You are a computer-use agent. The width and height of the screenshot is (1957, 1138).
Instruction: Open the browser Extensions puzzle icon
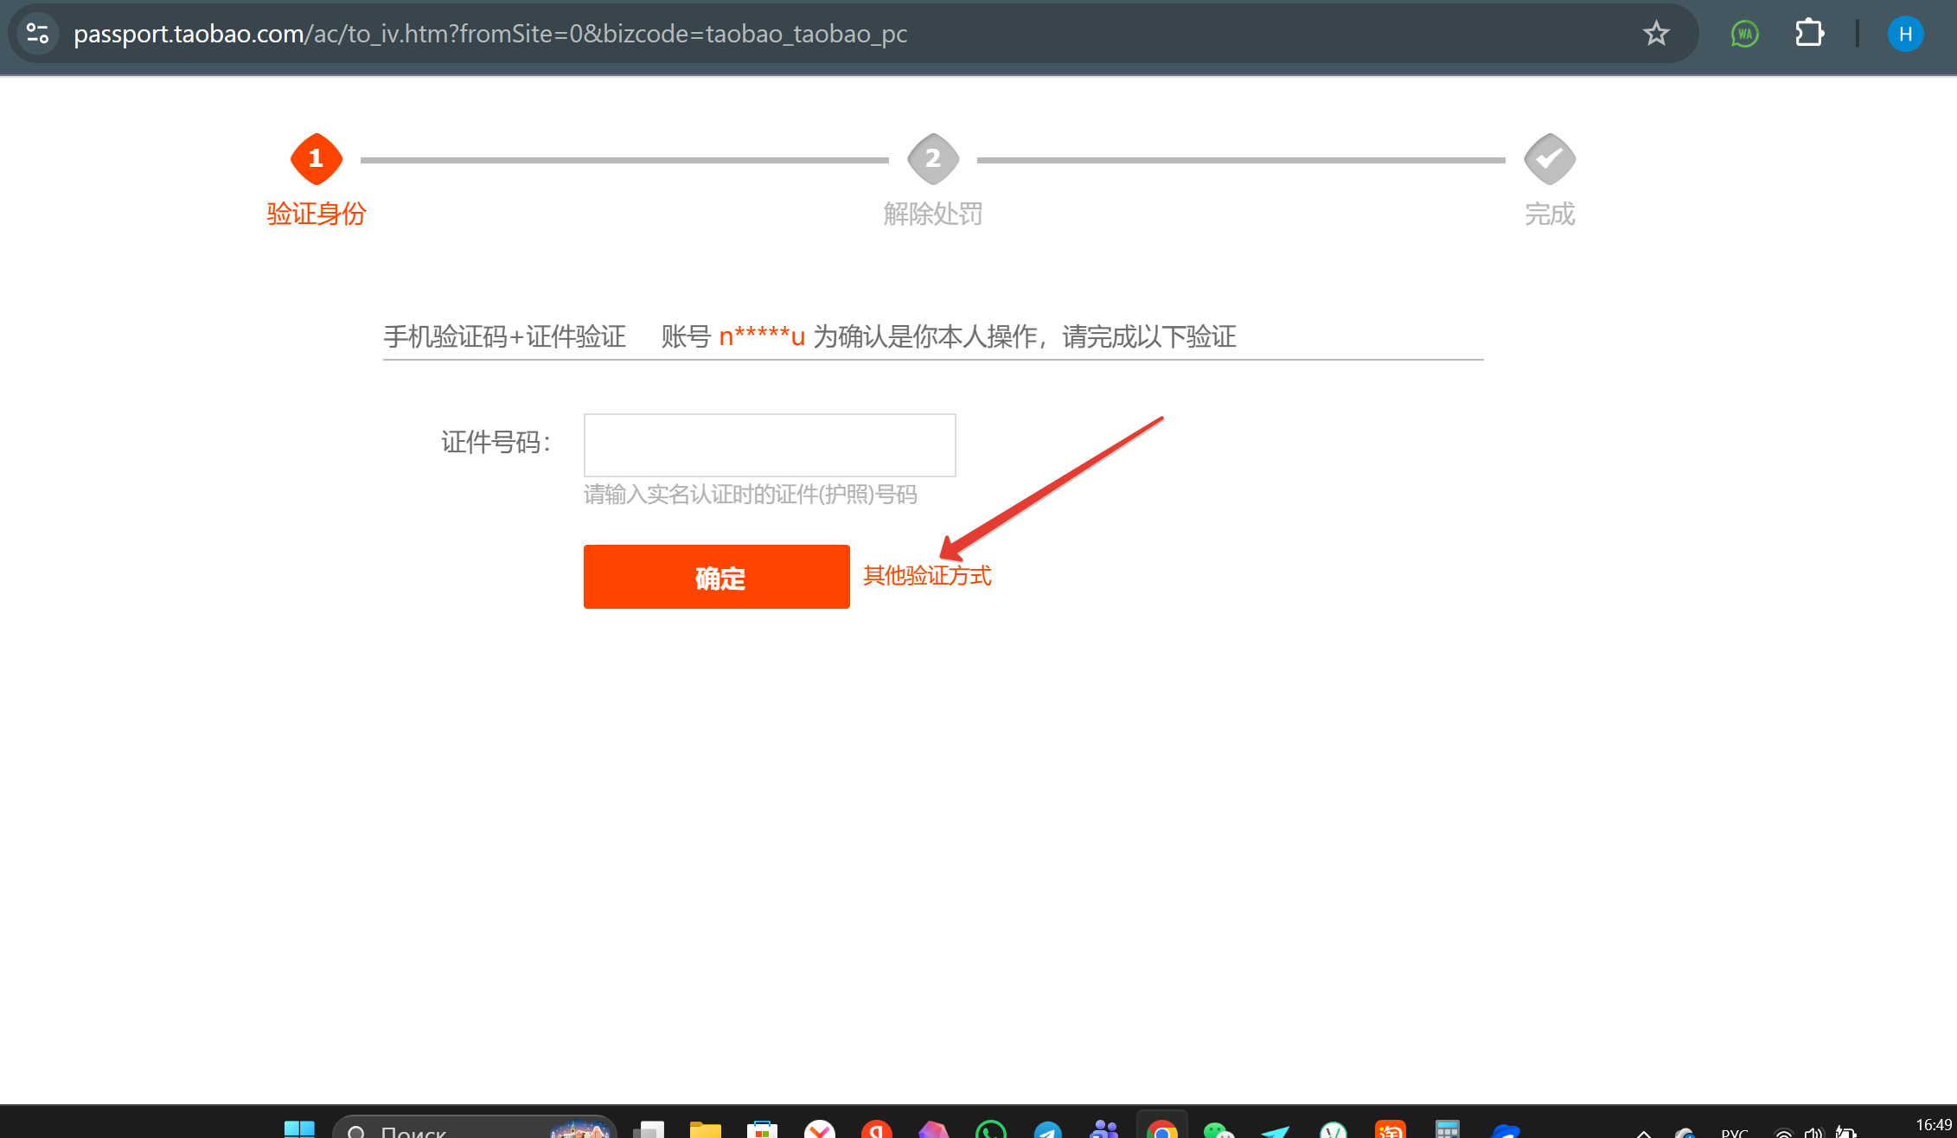click(1808, 34)
